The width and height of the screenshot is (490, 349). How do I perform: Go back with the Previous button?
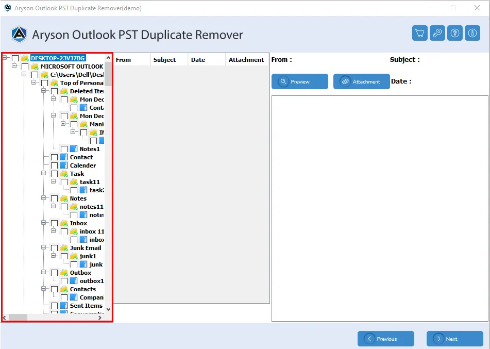(x=386, y=339)
